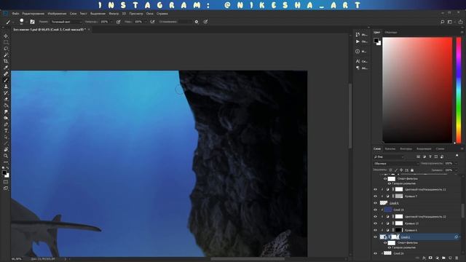466x262 pixels.
Task: Hide the Кривые 6 layer
Action: click(375, 230)
